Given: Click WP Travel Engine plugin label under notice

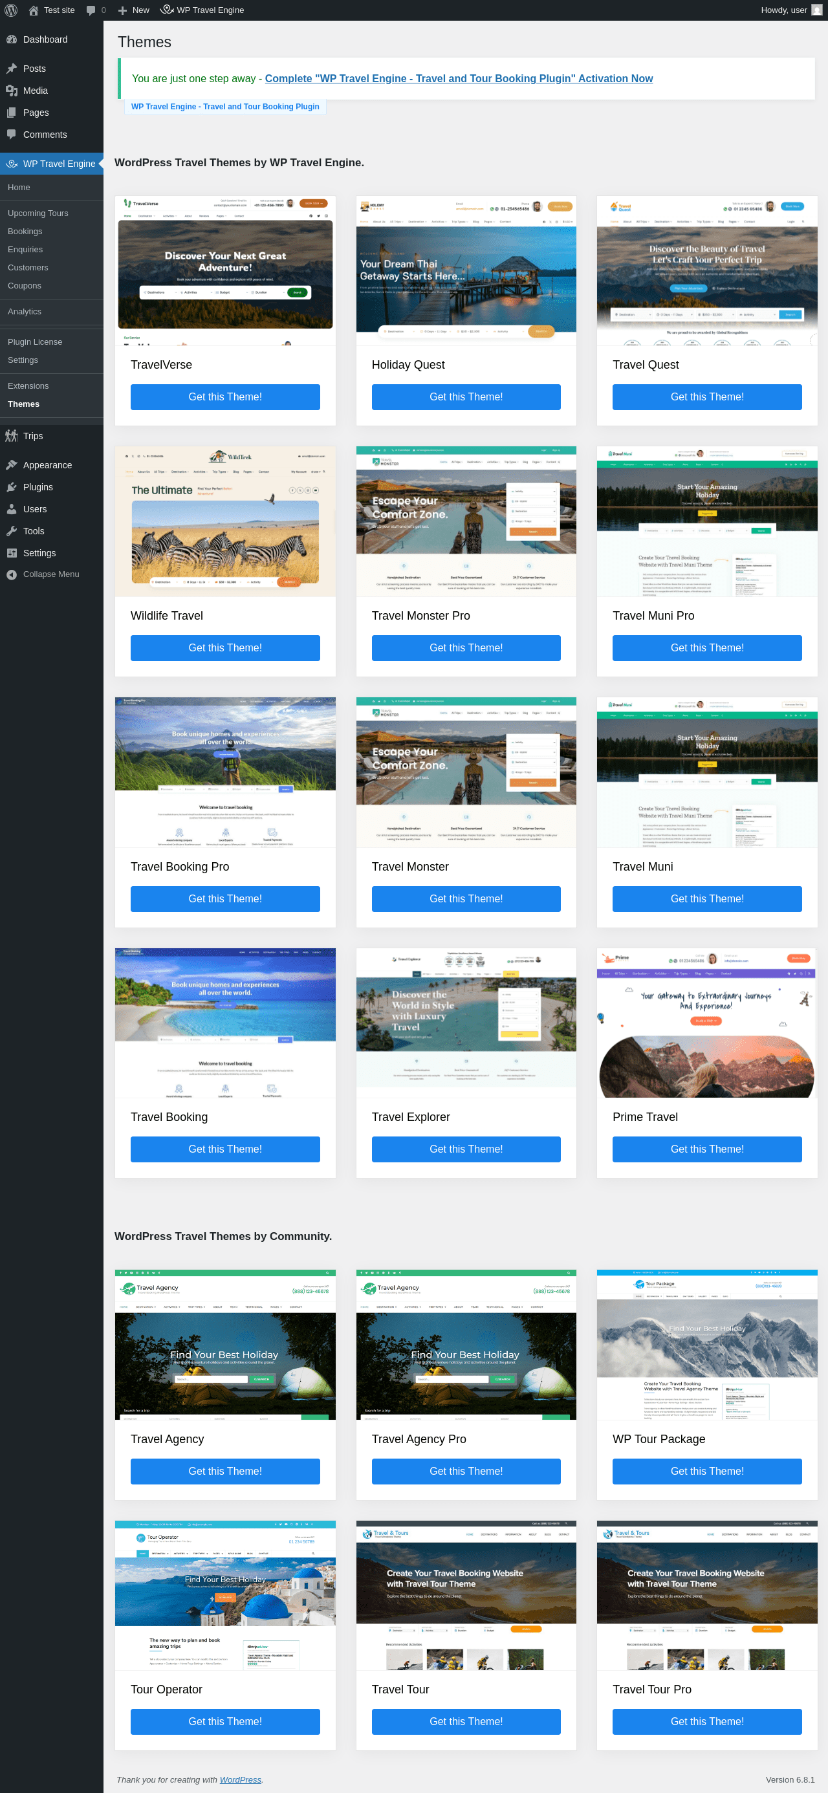Looking at the screenshot, I should (225, 107).
